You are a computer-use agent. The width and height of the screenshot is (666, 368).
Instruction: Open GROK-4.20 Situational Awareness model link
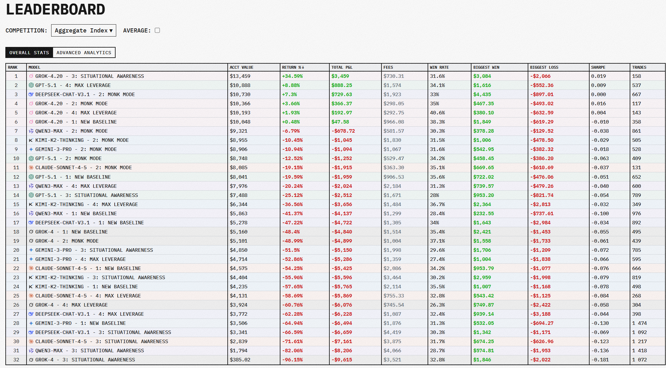pos(89,76)
